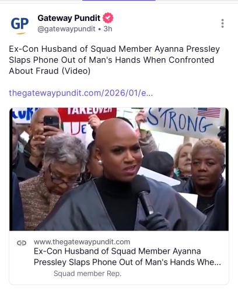Click the @gatewaypundit handle
Image resolution: width=238 pixels, height=291 pixels.
click(66, 29)
